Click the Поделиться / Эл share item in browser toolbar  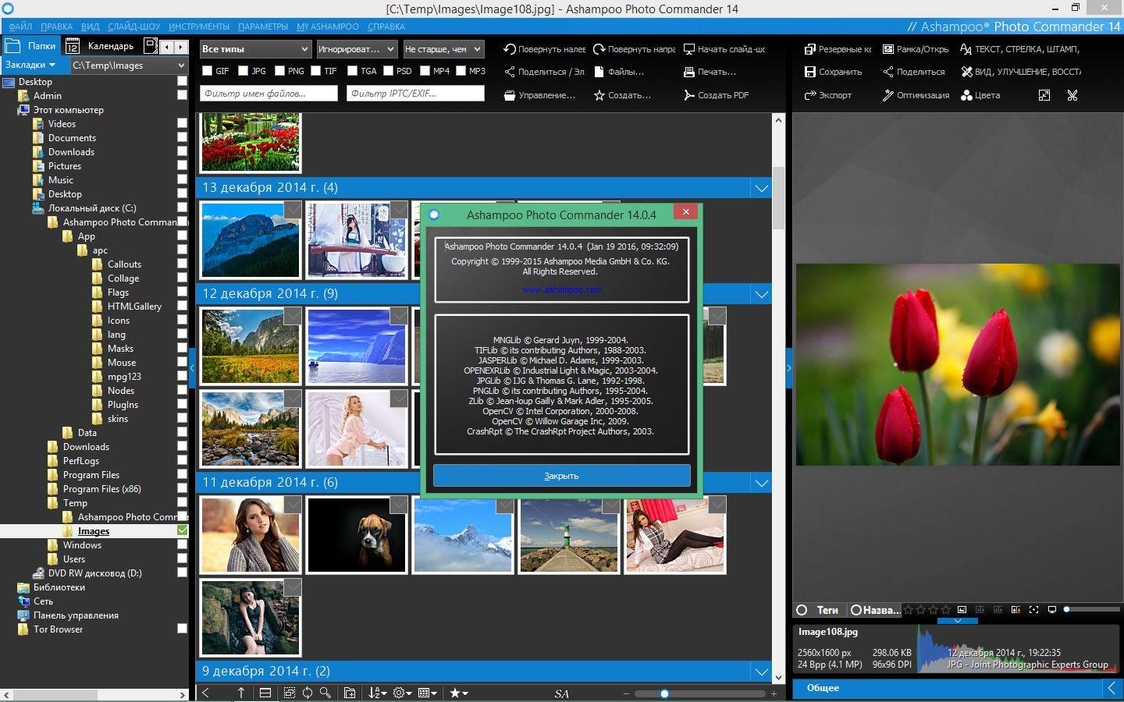544,72
